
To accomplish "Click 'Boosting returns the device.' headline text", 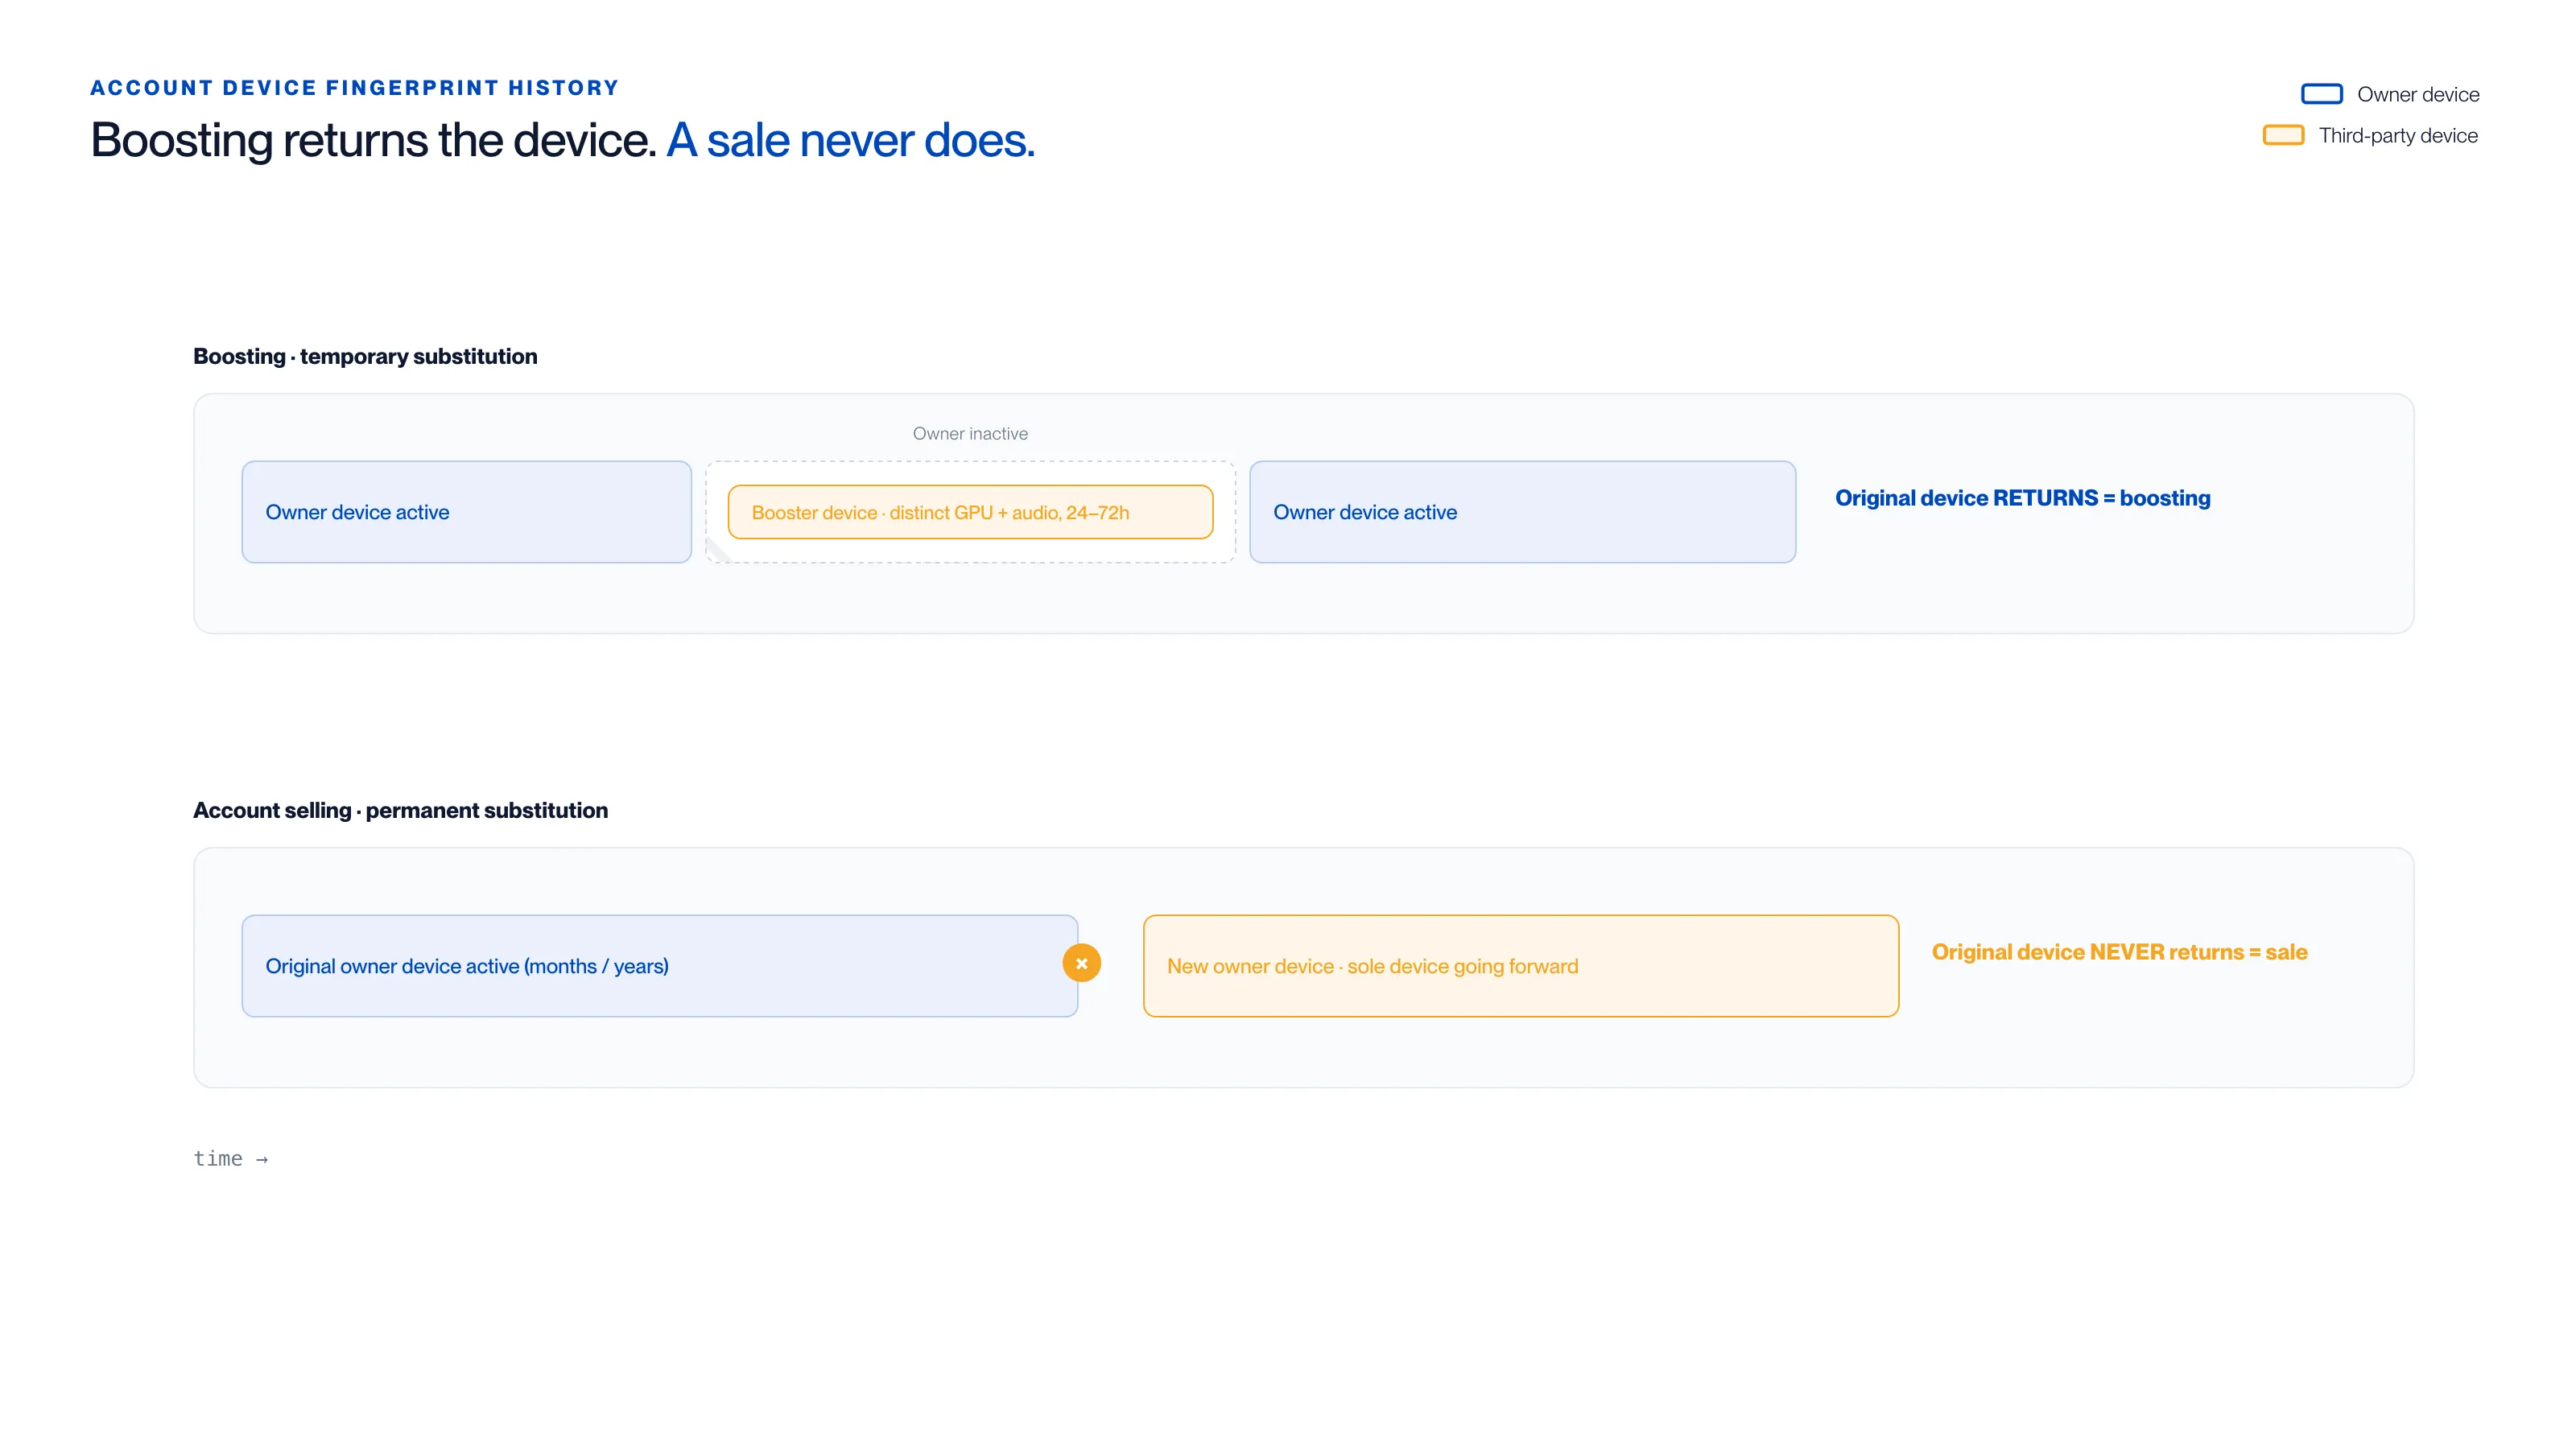I will click(x=373, y=140).
